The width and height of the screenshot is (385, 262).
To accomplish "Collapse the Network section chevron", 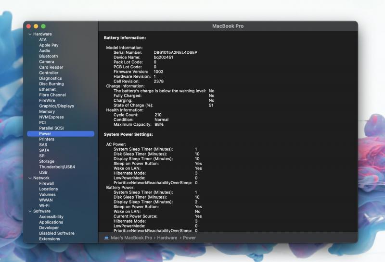I will tap(30, 178).
